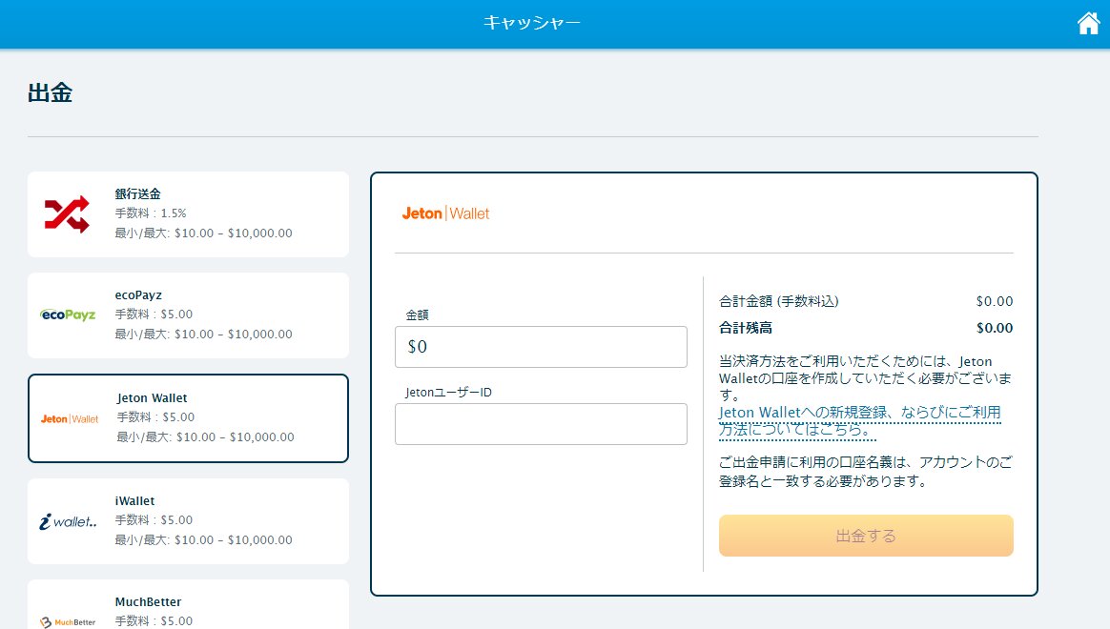Click 合計金額 (手数料込) label

point(779,301)
